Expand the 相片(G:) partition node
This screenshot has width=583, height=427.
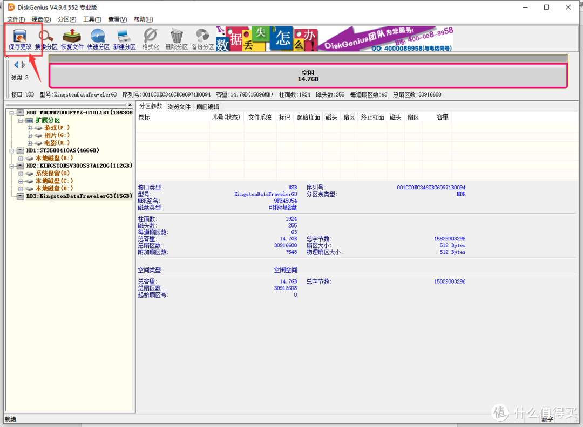click(29, 135)
